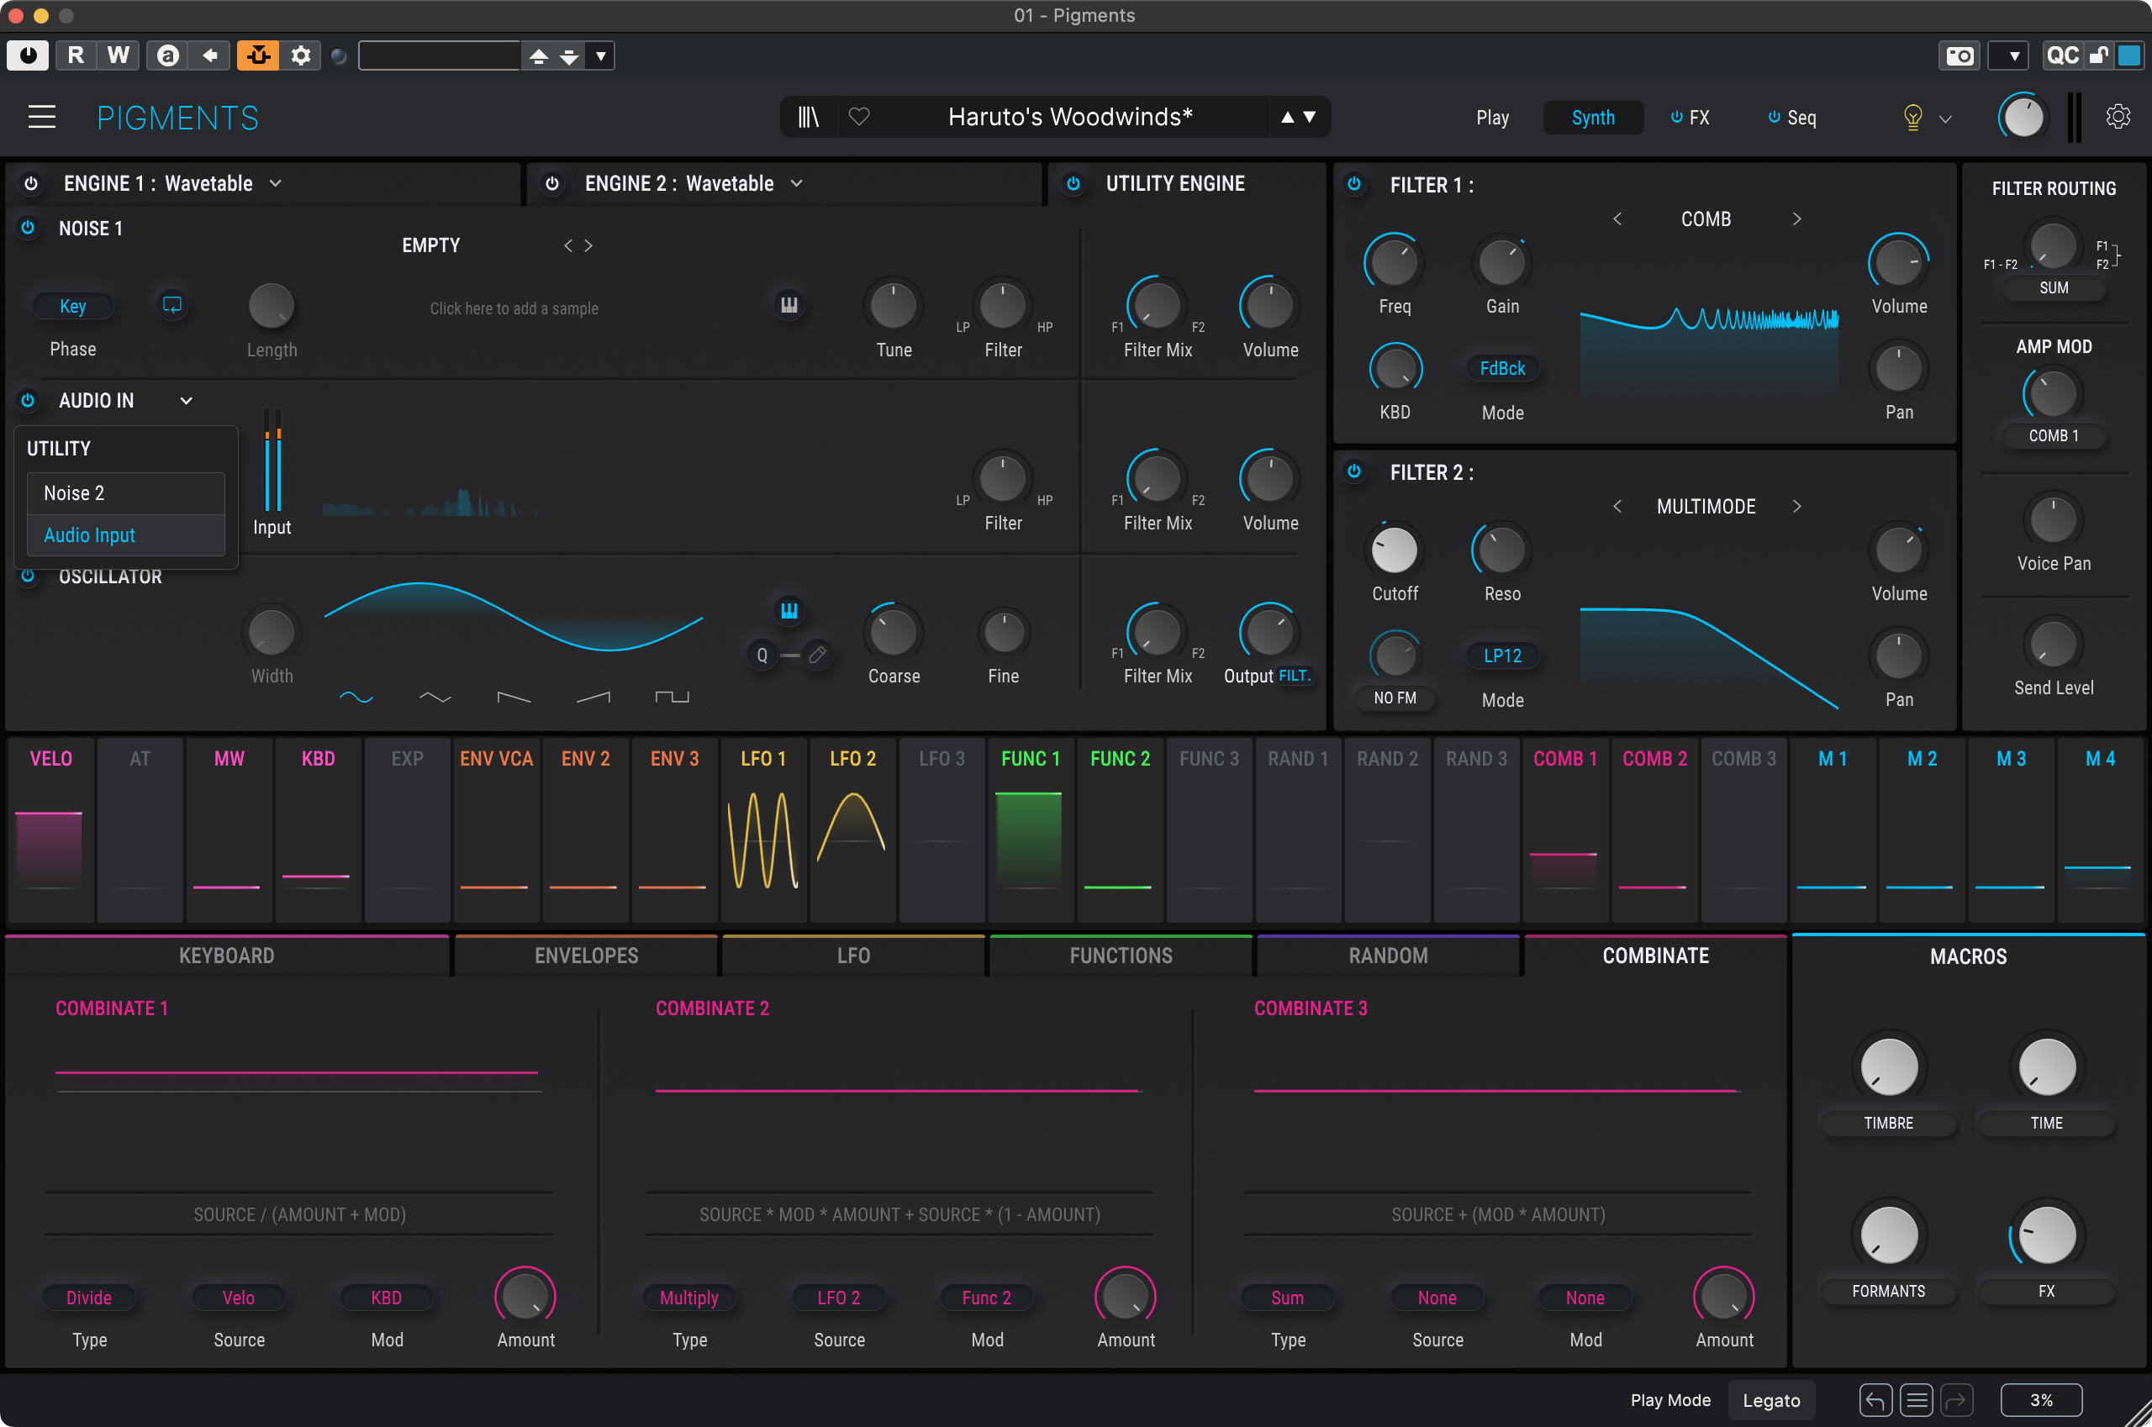This screenshot has width=2152, height=1427.
Task: Open the preset library browser icon
Action: (809, 118)
